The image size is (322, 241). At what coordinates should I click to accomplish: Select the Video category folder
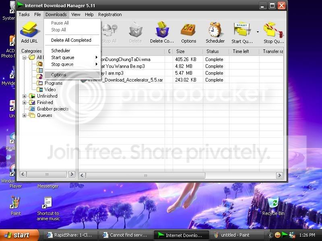click(50, 90)
